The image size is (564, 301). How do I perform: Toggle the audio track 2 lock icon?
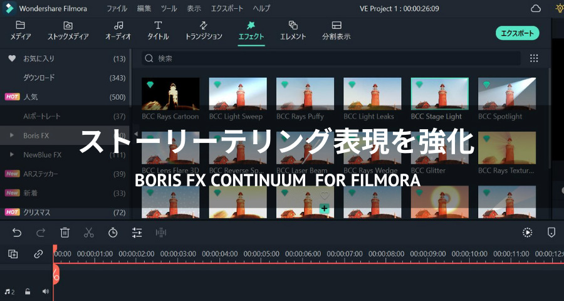click(x=28, y=292)
